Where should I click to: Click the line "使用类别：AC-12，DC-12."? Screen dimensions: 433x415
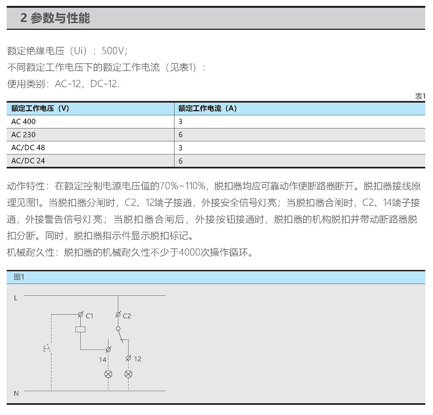click(63, 84)
